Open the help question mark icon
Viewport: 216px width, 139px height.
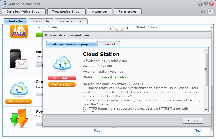tap(210, 11)
